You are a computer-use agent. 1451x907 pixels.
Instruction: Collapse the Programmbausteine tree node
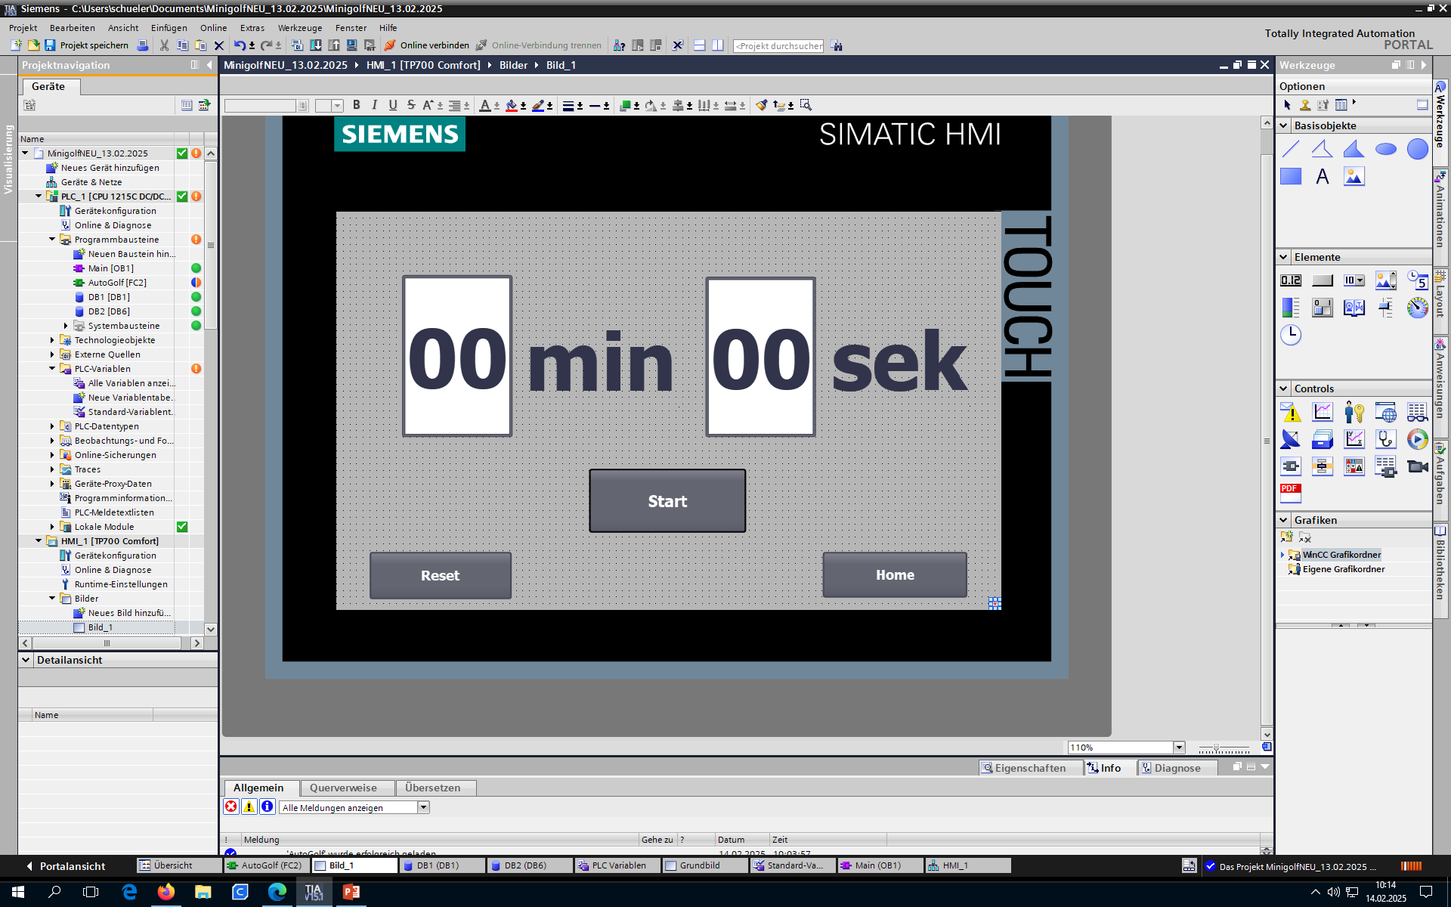(52, 240)
